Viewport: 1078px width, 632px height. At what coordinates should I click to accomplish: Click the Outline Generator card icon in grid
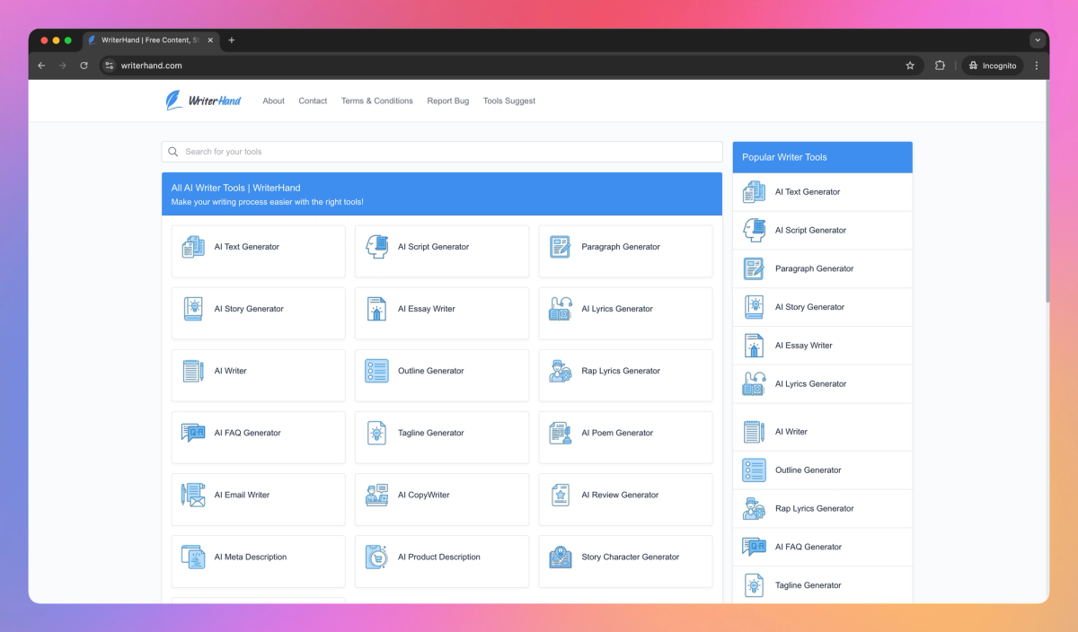(x=376, y=371)
